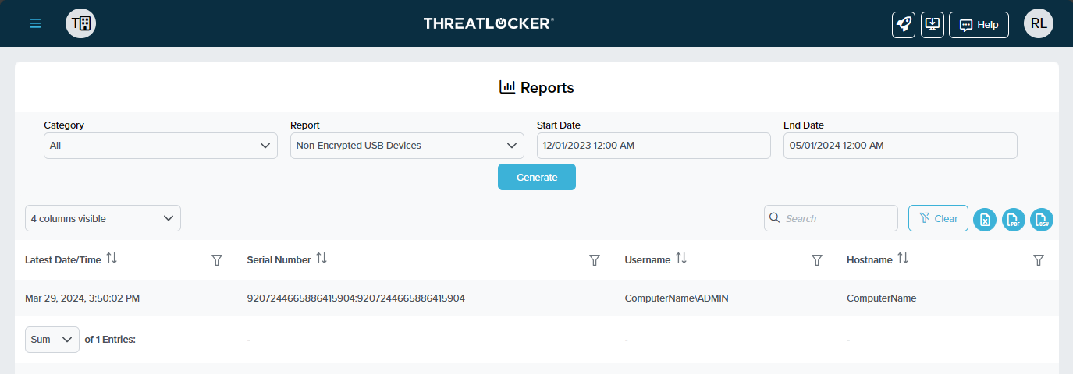Sort by Serial Number column
This screenshot has height=374, width=1073.
coord(322,259)
